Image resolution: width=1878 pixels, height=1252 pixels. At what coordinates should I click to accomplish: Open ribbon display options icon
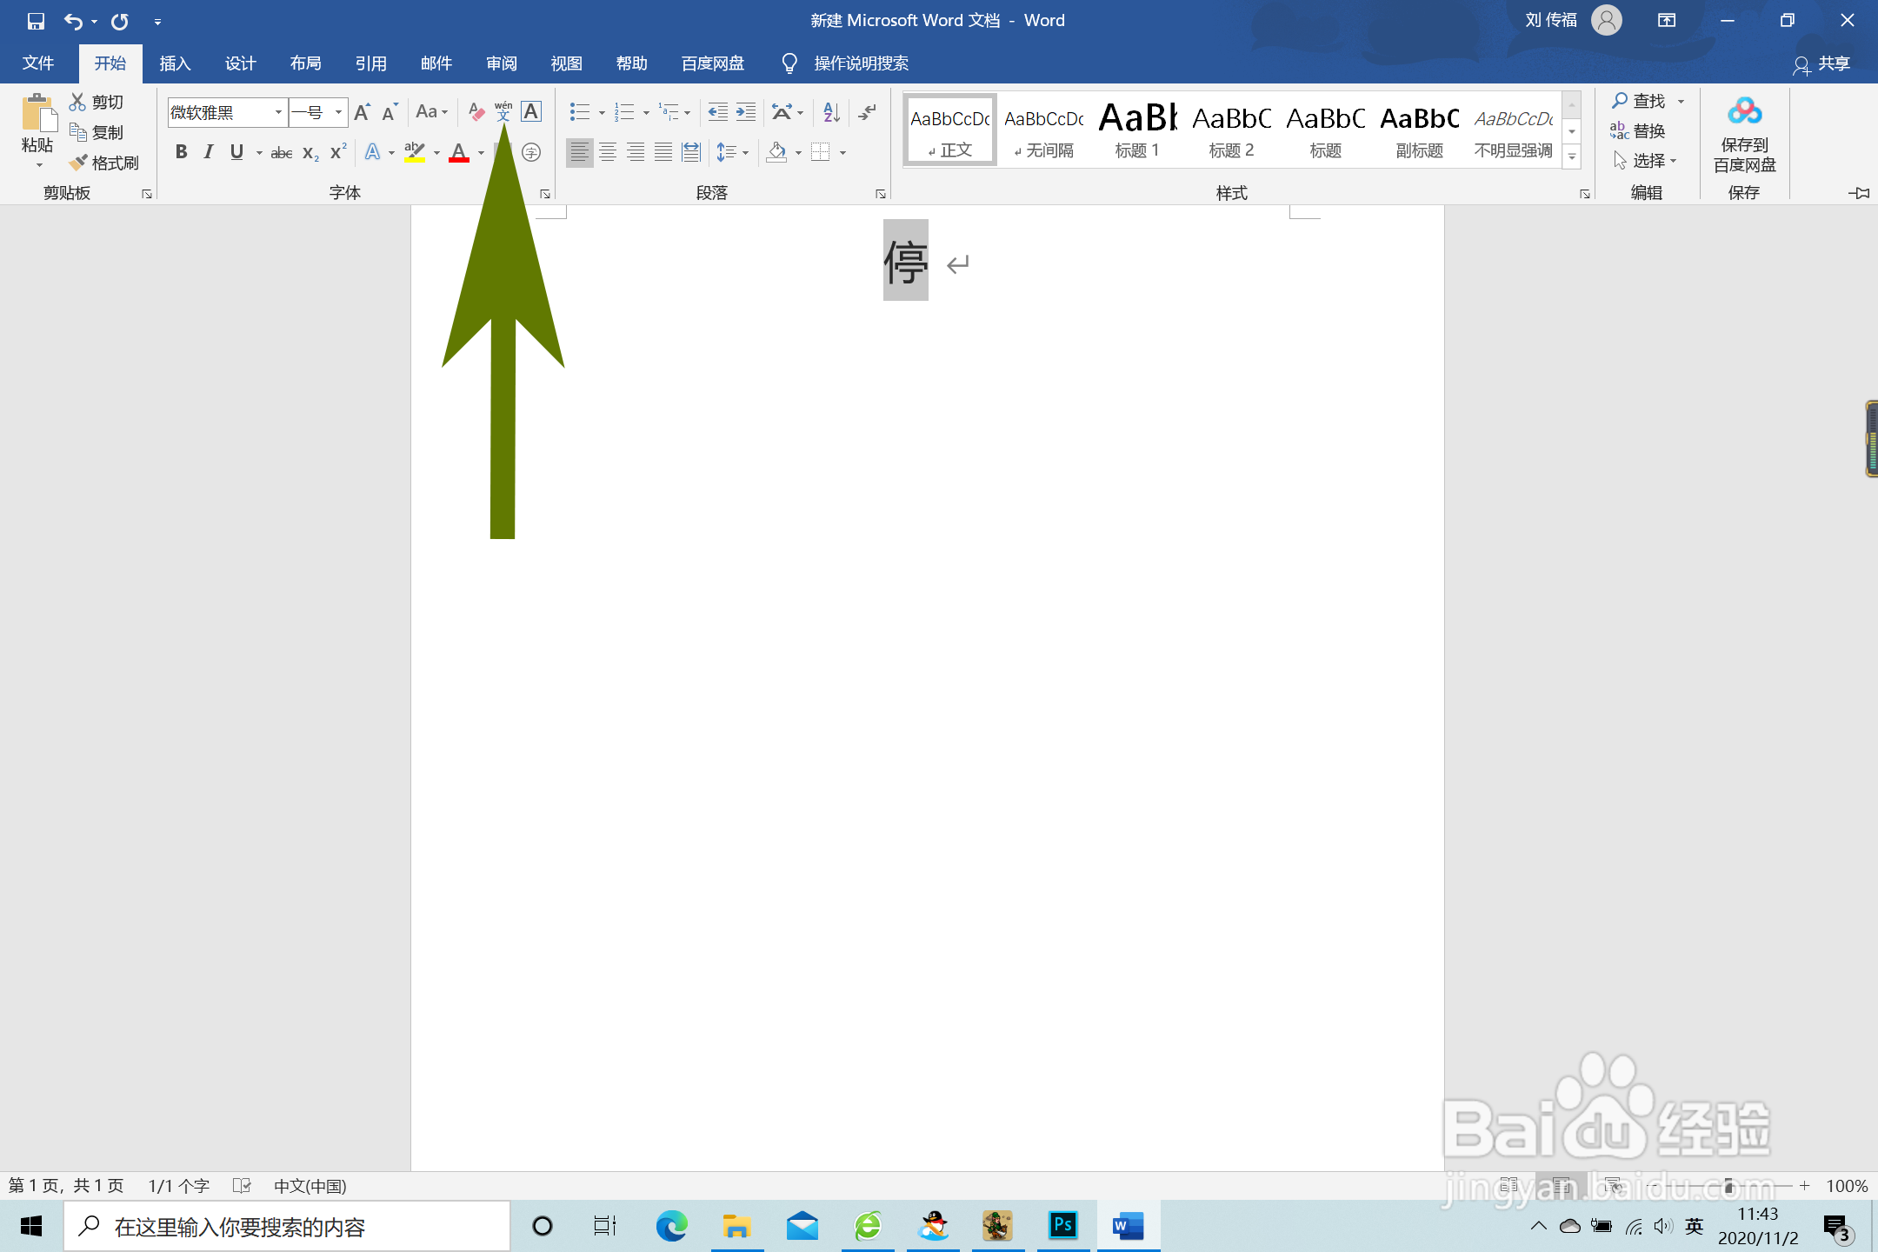point(1667,20)
